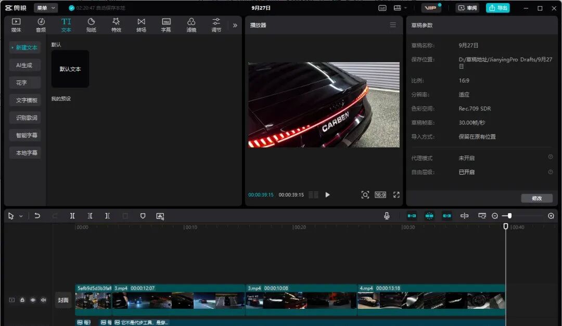Expand the selection tool dropdown arrow
The width and height of the screenshot is (562, 326).
pos(21,216)
